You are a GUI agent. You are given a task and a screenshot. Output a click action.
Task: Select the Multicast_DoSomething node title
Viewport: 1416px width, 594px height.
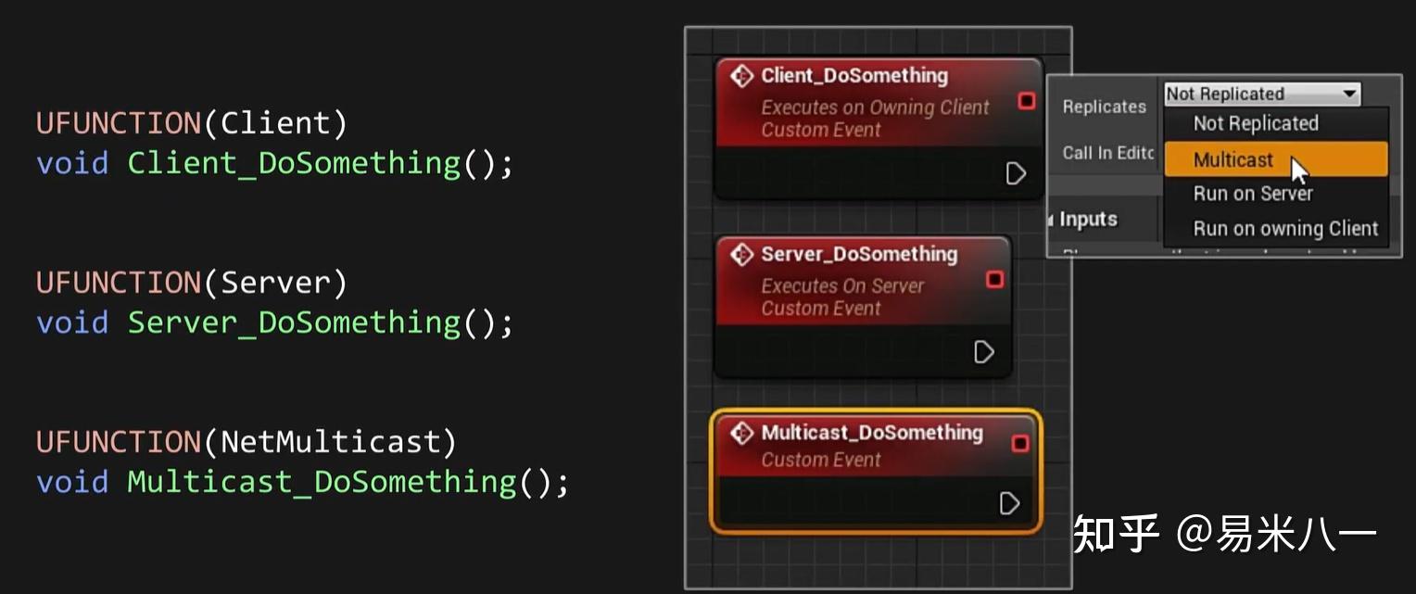tap(871, 433)
